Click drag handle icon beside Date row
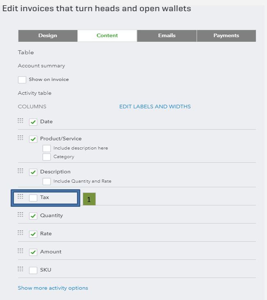Screen dimensions: 267x300 pyautogui.click(x=20, y=121)
